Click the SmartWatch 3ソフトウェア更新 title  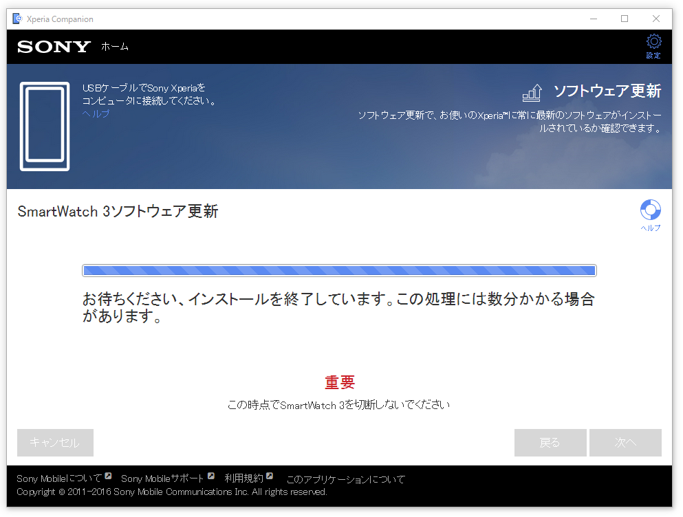[118, 211]
